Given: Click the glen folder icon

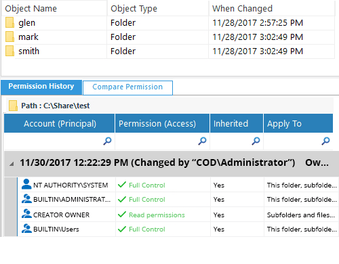Looking at the screenshot, I should [9, 22].
